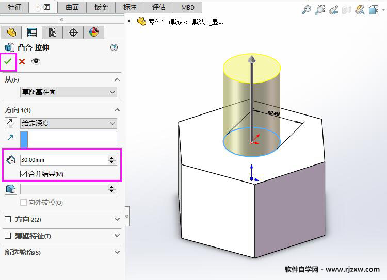The image size is (387, 280).
Task: Click the direction of extrusion arrow icon
Action: (x=11, y=137)
